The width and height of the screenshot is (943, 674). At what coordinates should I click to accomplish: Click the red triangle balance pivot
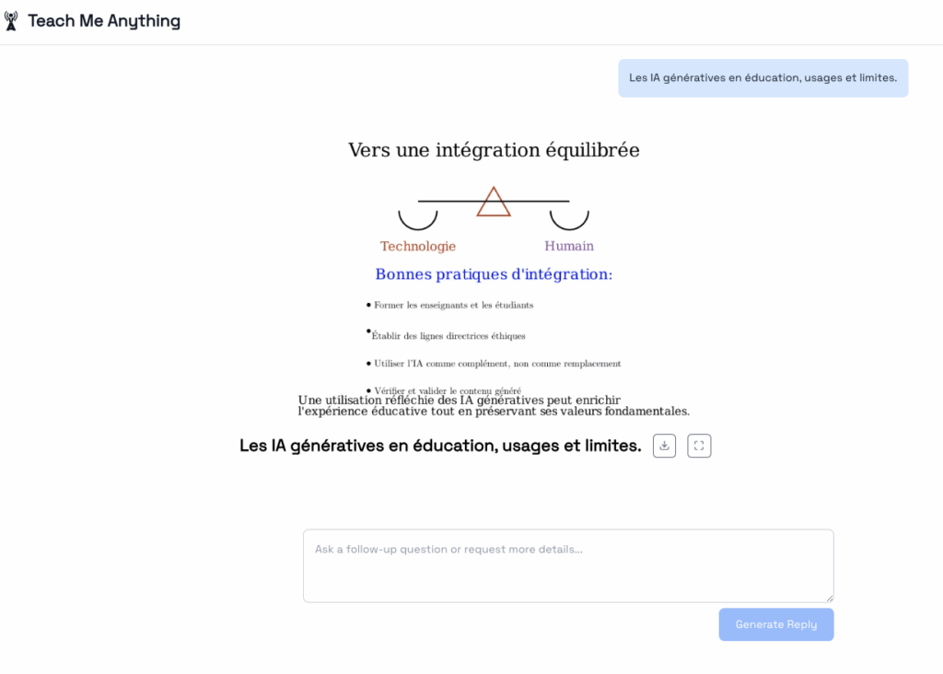click(x=494, y=203)
